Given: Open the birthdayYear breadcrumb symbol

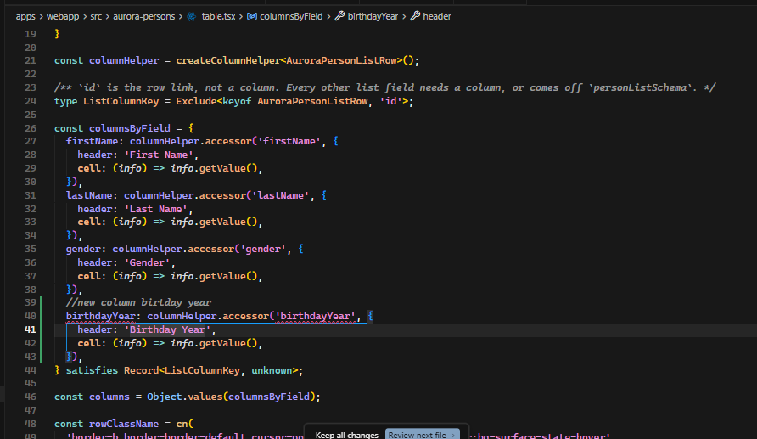Looking at the screenshot, I should coord(373,16).
